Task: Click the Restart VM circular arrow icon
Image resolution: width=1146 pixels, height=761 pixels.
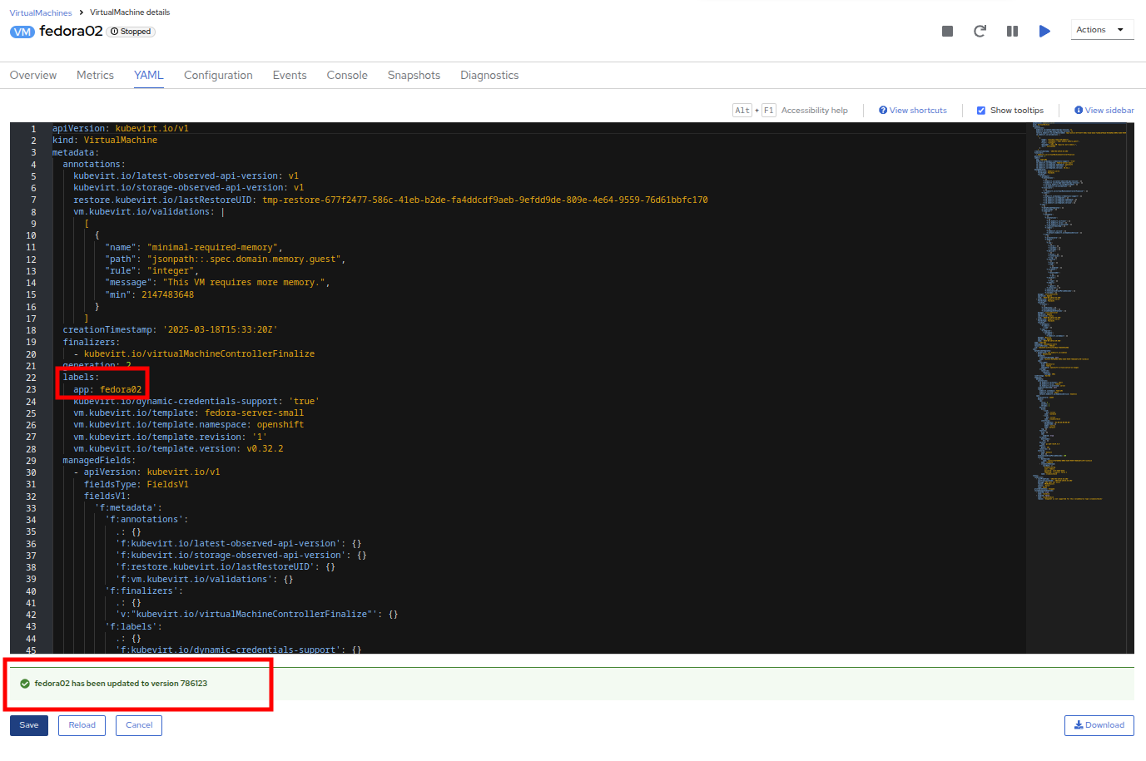Action: [x=980, y=31]
